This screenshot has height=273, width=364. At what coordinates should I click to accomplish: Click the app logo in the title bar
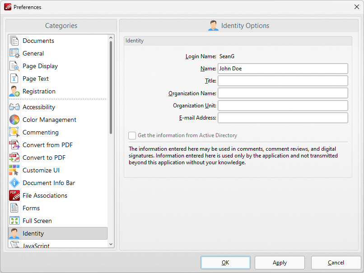tap(8, 7)
